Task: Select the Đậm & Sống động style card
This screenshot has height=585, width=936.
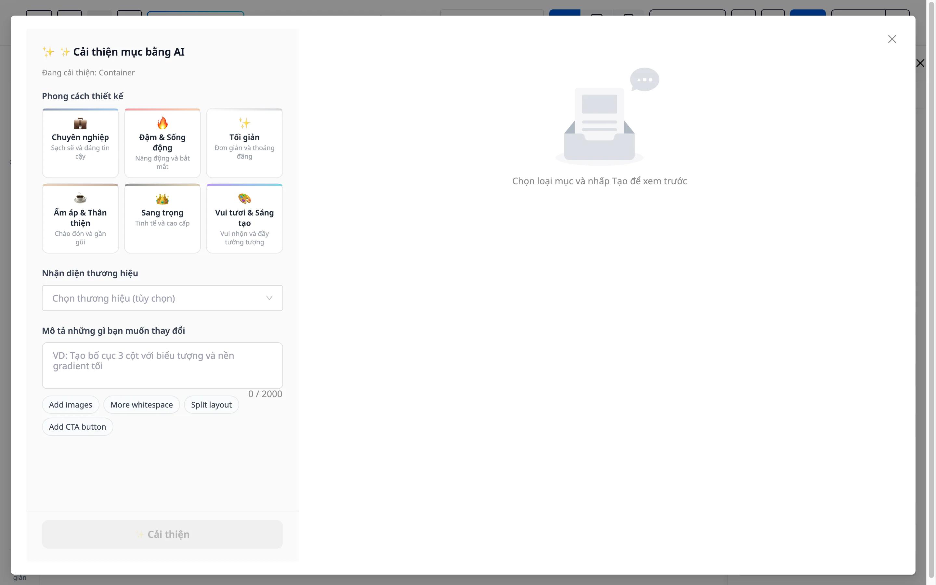Action: click(x=162, y=143)
